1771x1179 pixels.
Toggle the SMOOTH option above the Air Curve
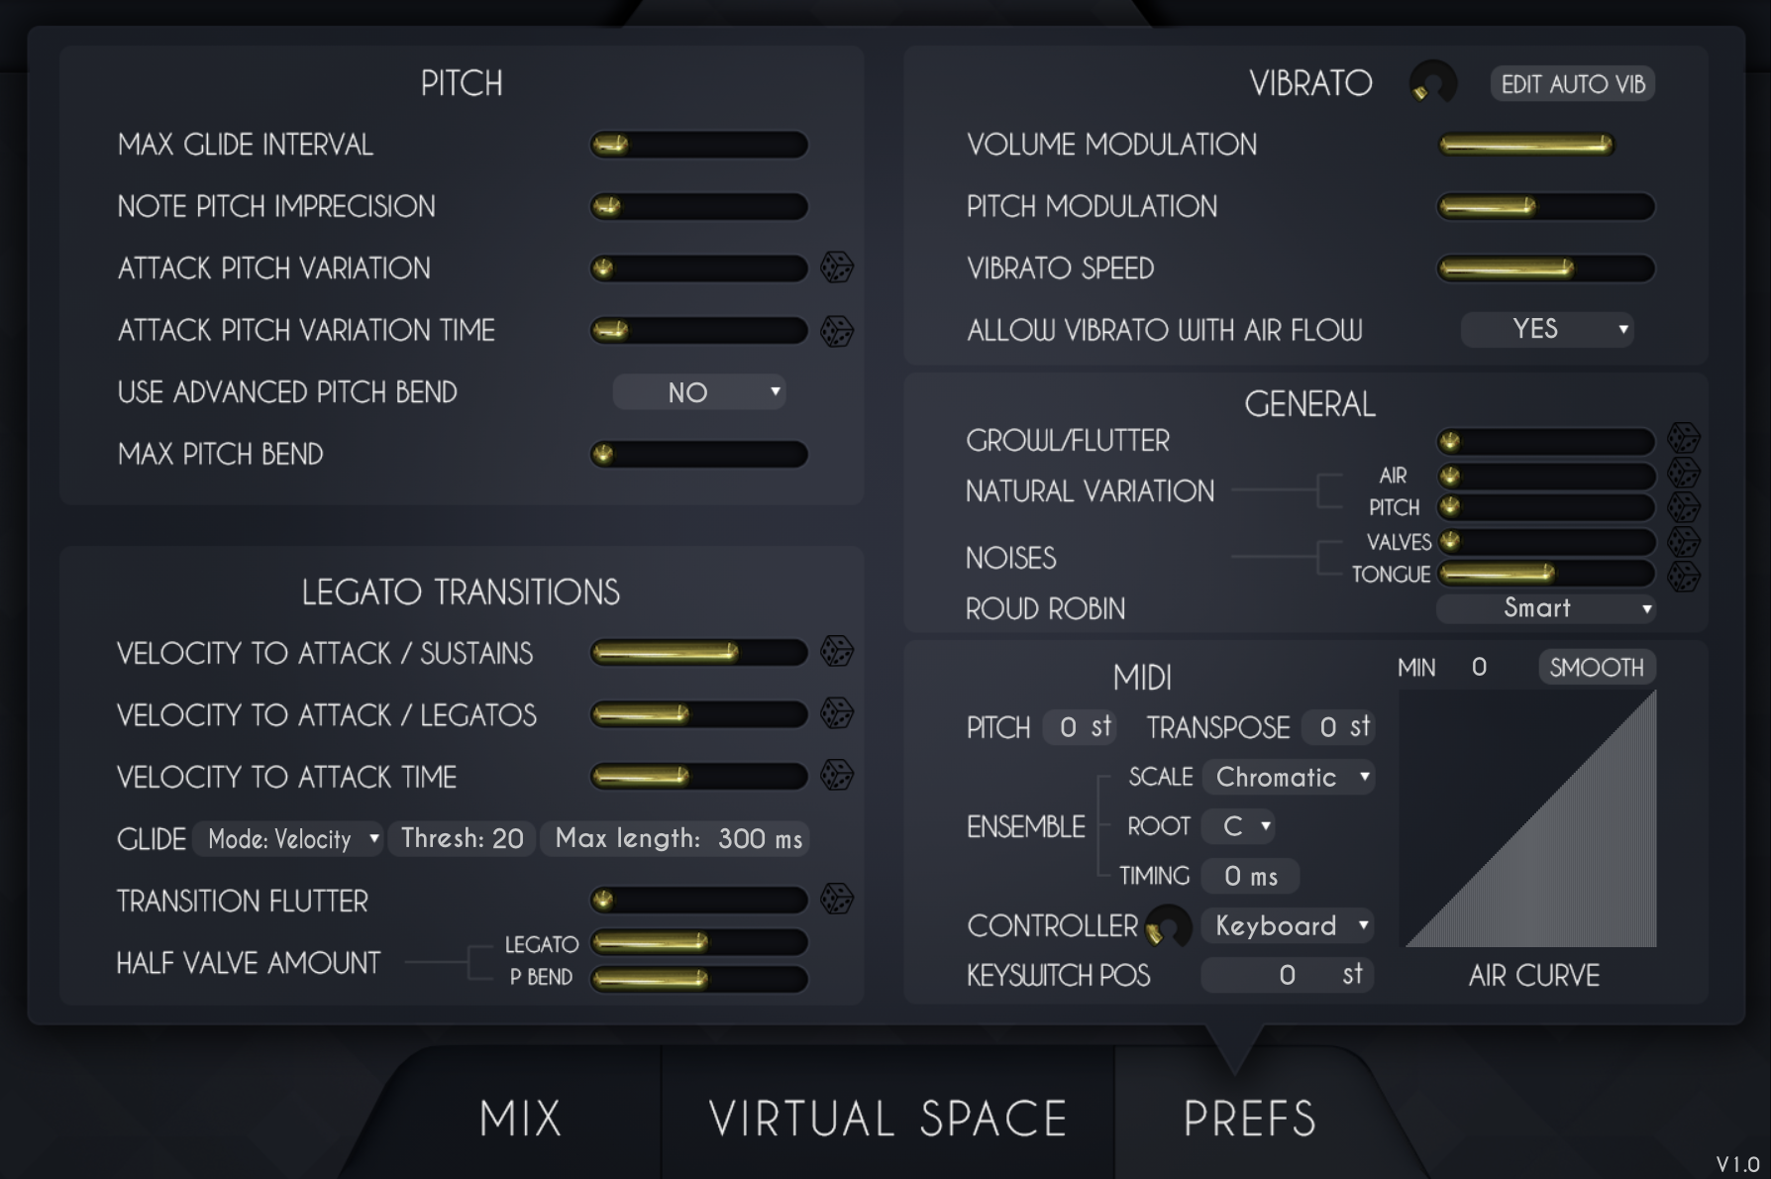1596,667
